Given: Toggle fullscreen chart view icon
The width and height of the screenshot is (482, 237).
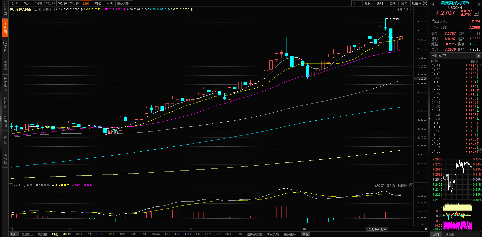Looking at the screenshot, I should (x=425, y=3).
